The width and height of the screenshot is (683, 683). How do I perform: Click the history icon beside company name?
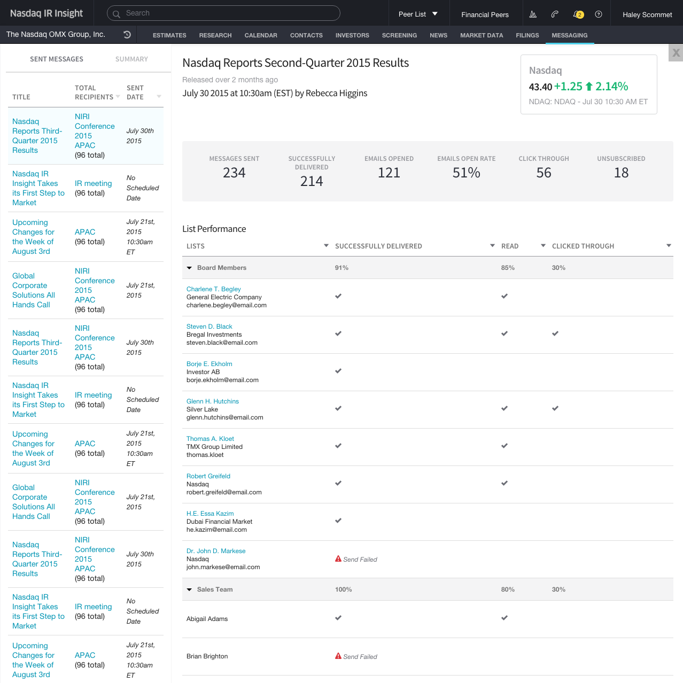coord(127,35)
